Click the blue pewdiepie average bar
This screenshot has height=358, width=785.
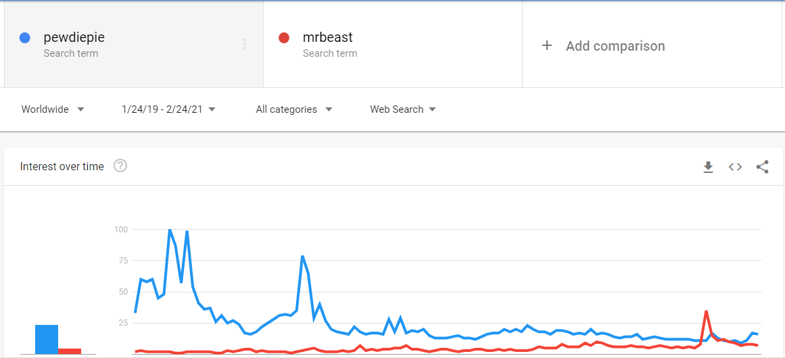(47, 340)
